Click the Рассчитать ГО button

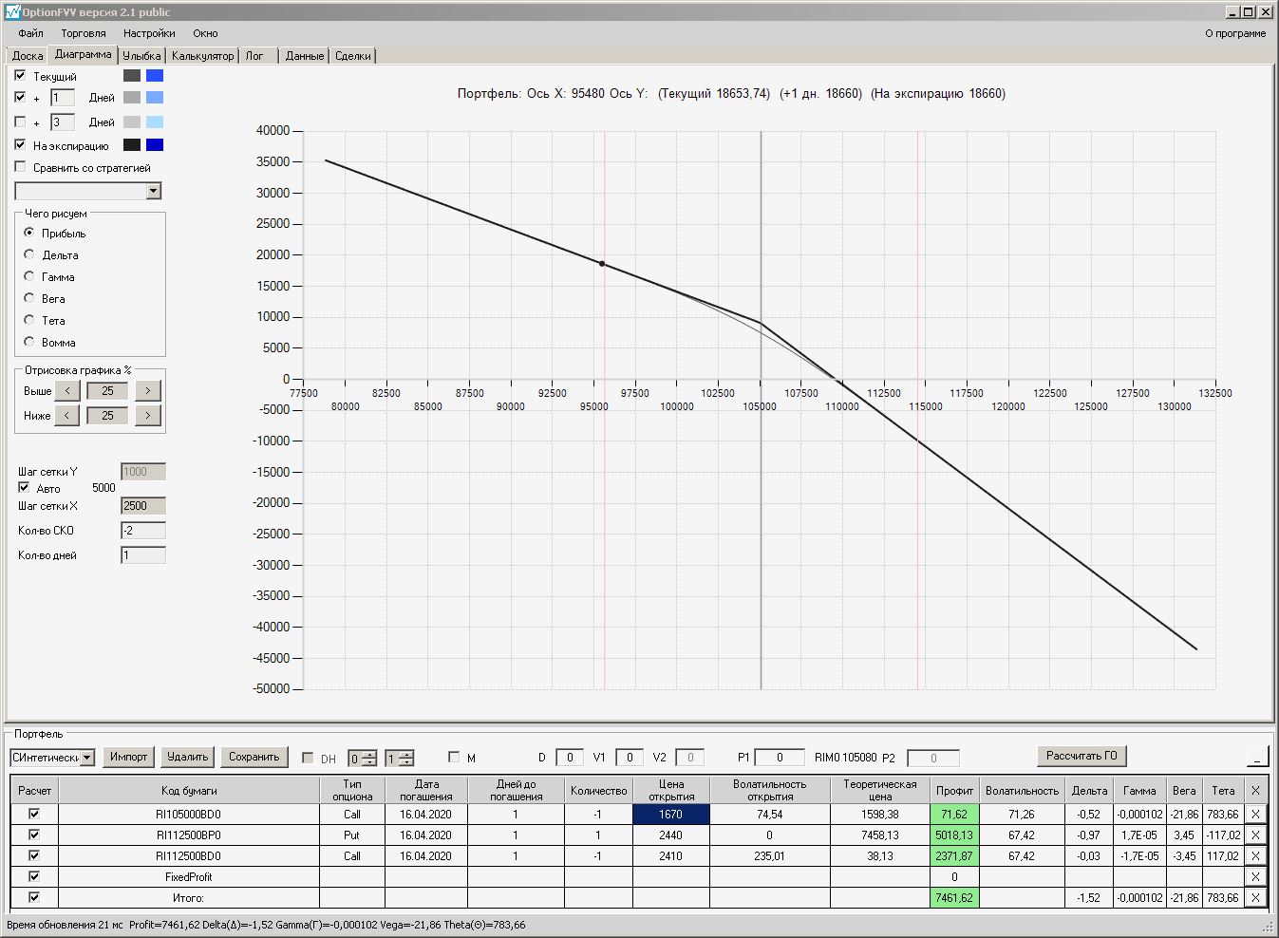pyautogui.click(x=1082, y=756)
